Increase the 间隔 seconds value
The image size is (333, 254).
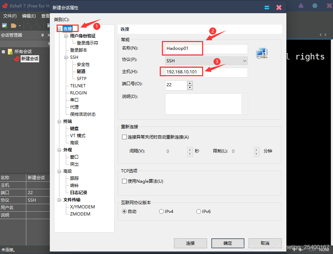190,149
